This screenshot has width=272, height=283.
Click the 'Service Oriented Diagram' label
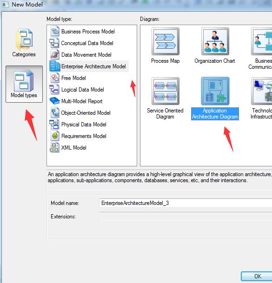[x=165, y=113]
